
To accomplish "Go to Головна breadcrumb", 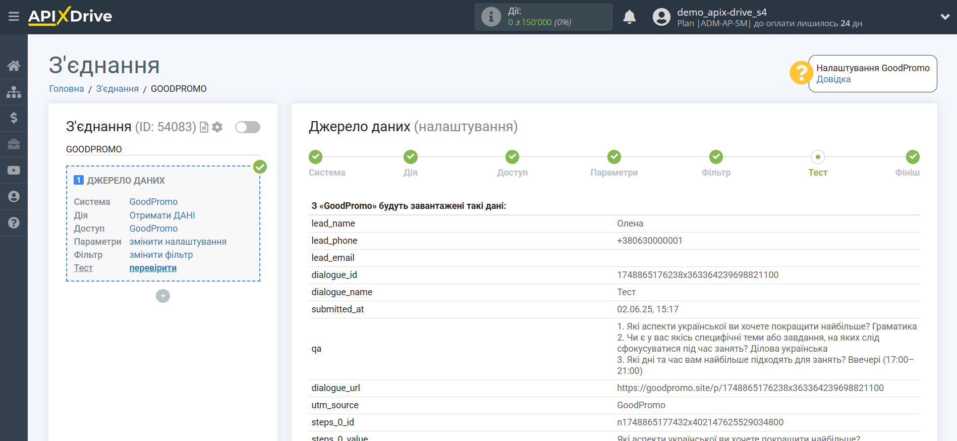I will 67,89.
